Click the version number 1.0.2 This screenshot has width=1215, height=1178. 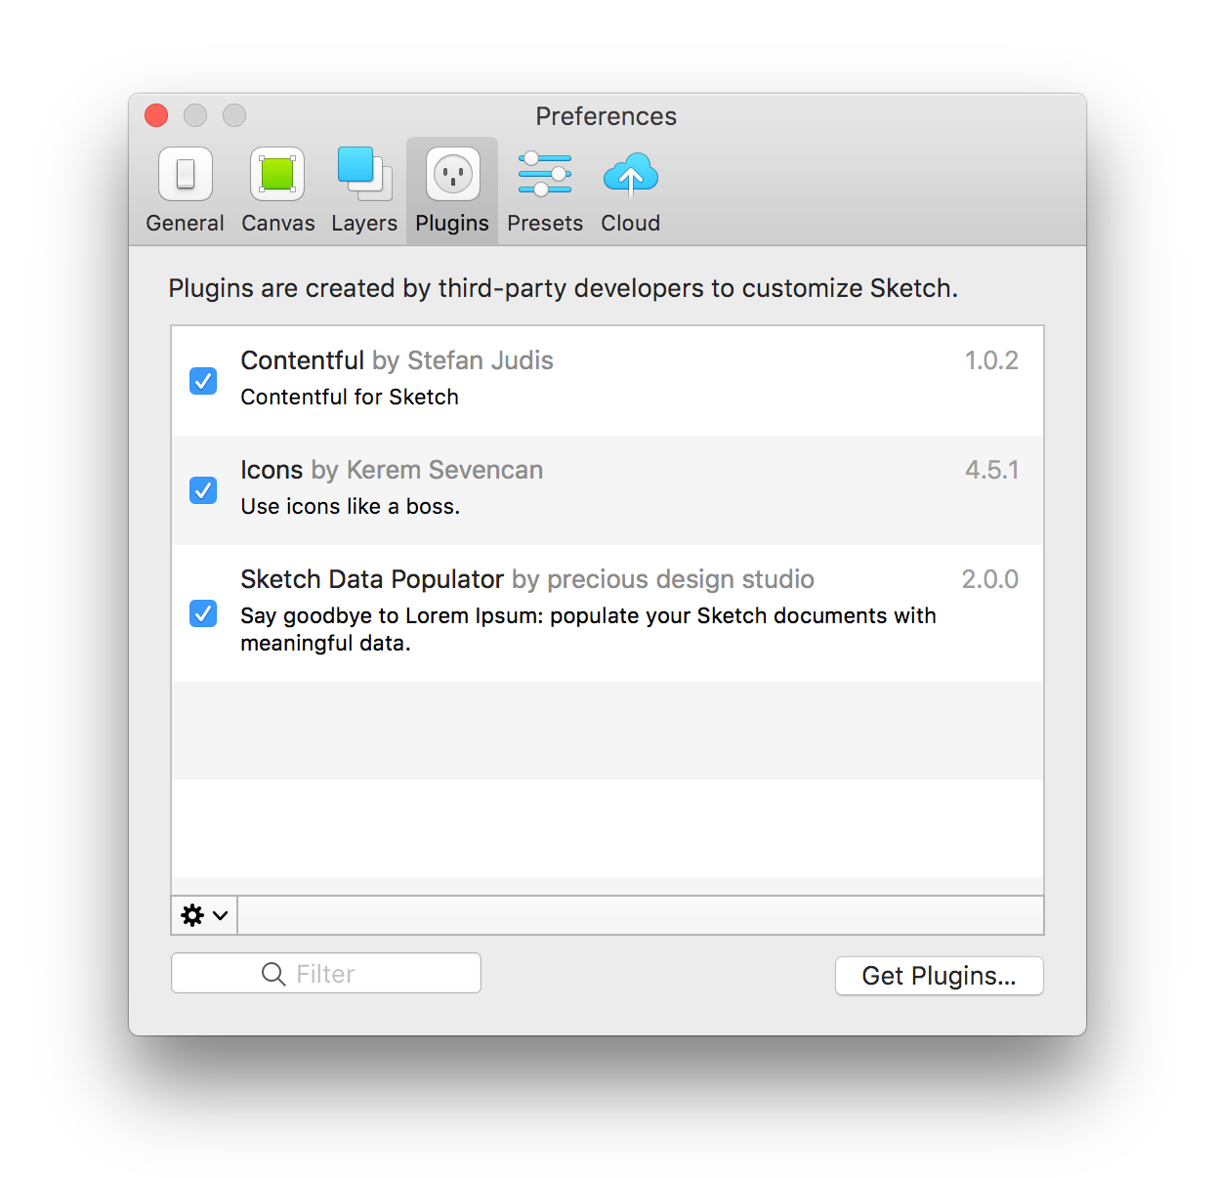click(x=991, y=360)
